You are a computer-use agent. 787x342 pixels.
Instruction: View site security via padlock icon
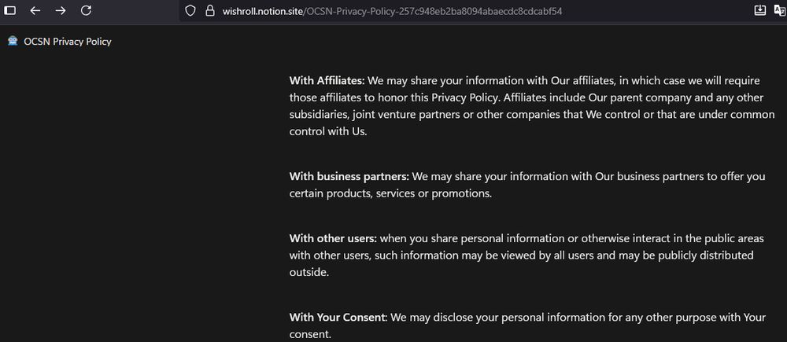tap(209, 11)
